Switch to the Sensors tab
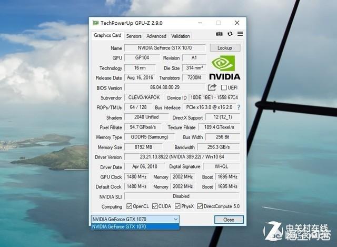The width and height of the screenshot is (337, 247). tap(134, 36)
